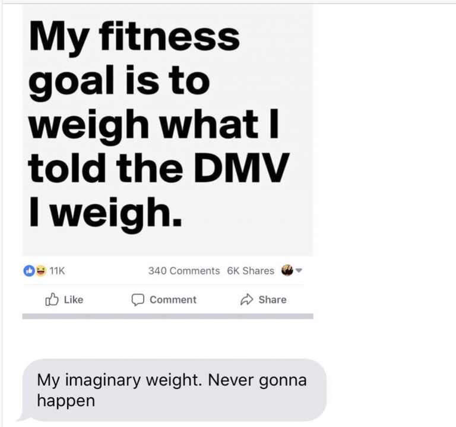Click the word "DMV" in the meme

[242, 168]
